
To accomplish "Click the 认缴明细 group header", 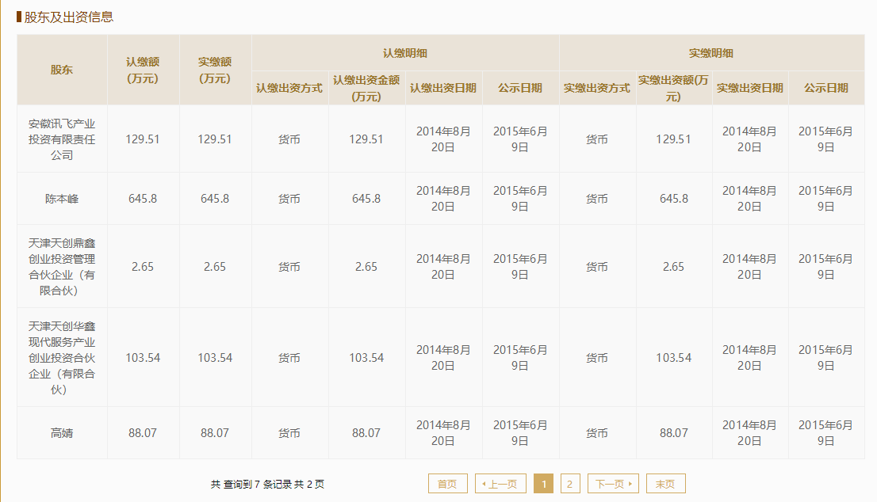I will pos(405,53).
